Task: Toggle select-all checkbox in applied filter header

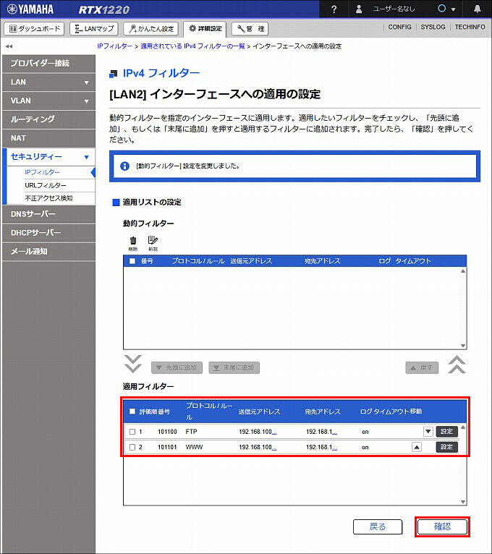Action: [132, 412]
